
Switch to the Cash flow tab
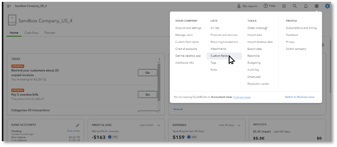coord(31,33)
